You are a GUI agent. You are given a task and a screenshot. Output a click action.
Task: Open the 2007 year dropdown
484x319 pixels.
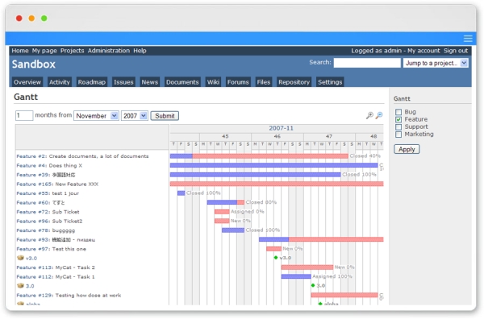135,116
